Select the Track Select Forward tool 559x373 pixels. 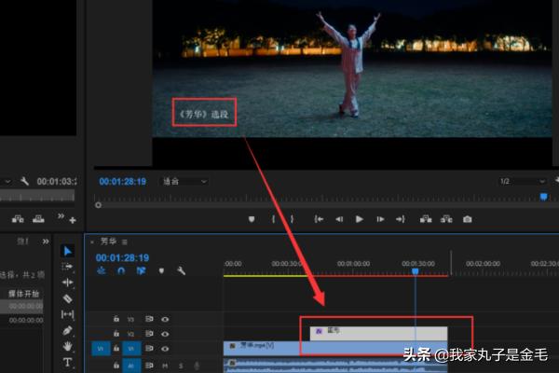(67, 267)
